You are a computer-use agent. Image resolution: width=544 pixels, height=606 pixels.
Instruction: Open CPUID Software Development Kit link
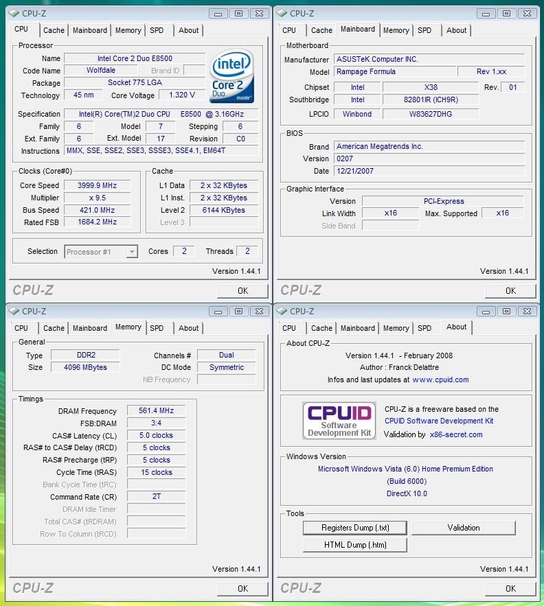[439, 421]
